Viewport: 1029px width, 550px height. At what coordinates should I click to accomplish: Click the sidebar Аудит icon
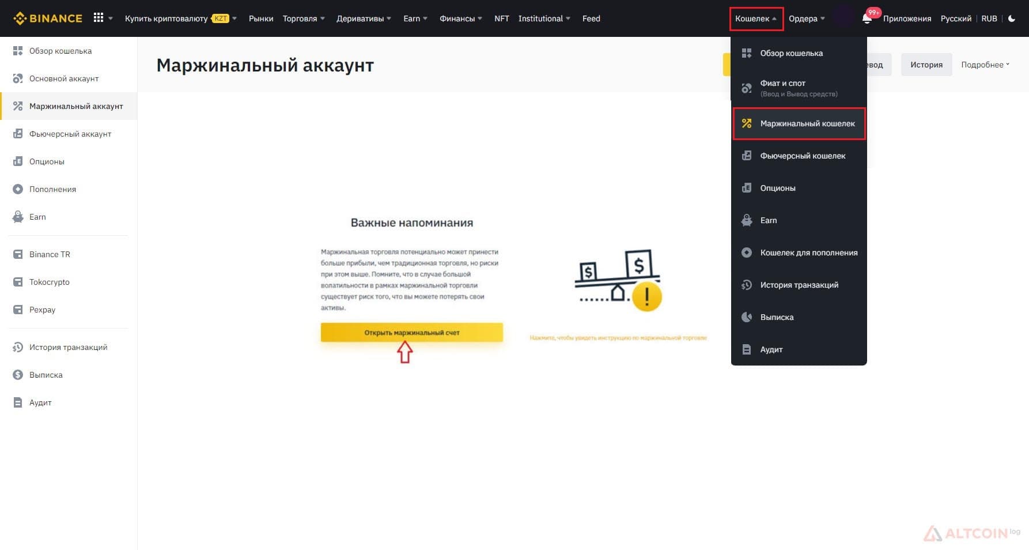(x=18, y=402)
